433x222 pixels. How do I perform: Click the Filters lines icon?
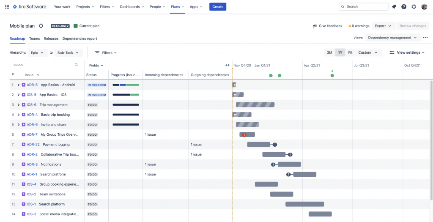pyautogui.click(x=97, y=52)
